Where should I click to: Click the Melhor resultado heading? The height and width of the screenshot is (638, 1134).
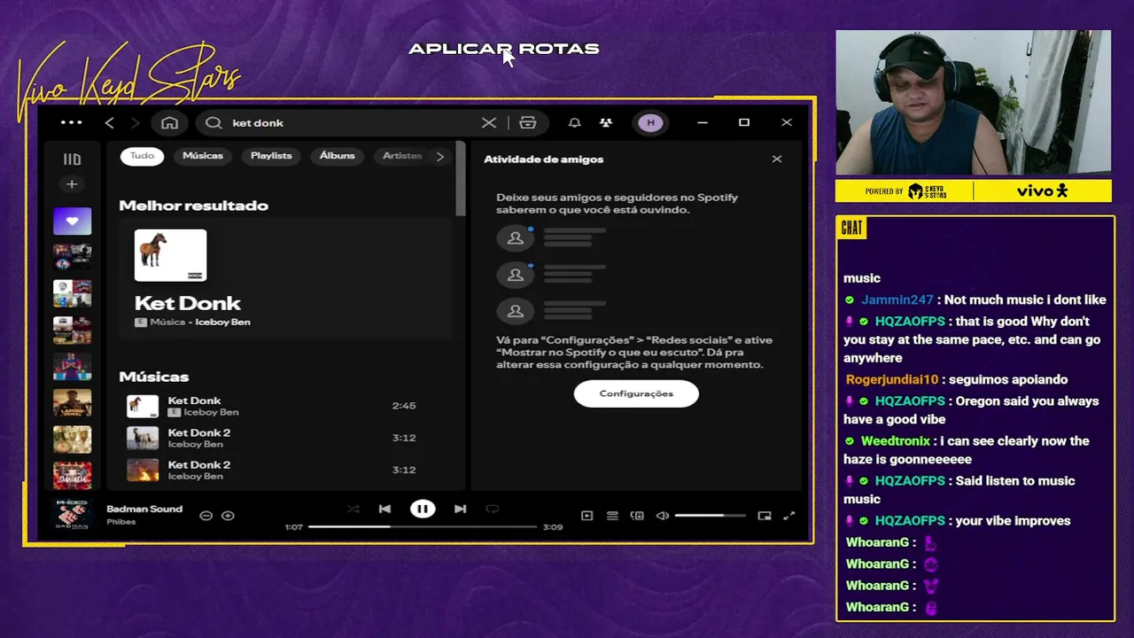tap(193, 206)
